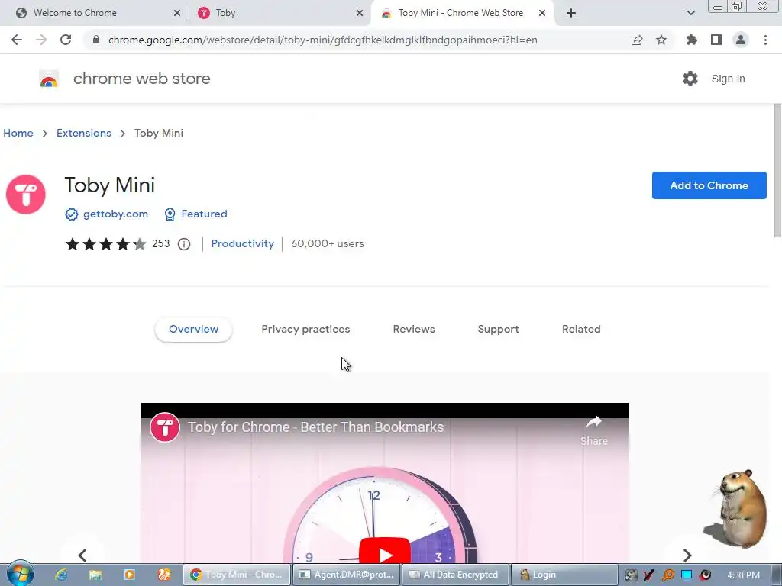Viewport: 782px width, 586px height.
Task: Open the Windows Start menu
Action: 20,574
